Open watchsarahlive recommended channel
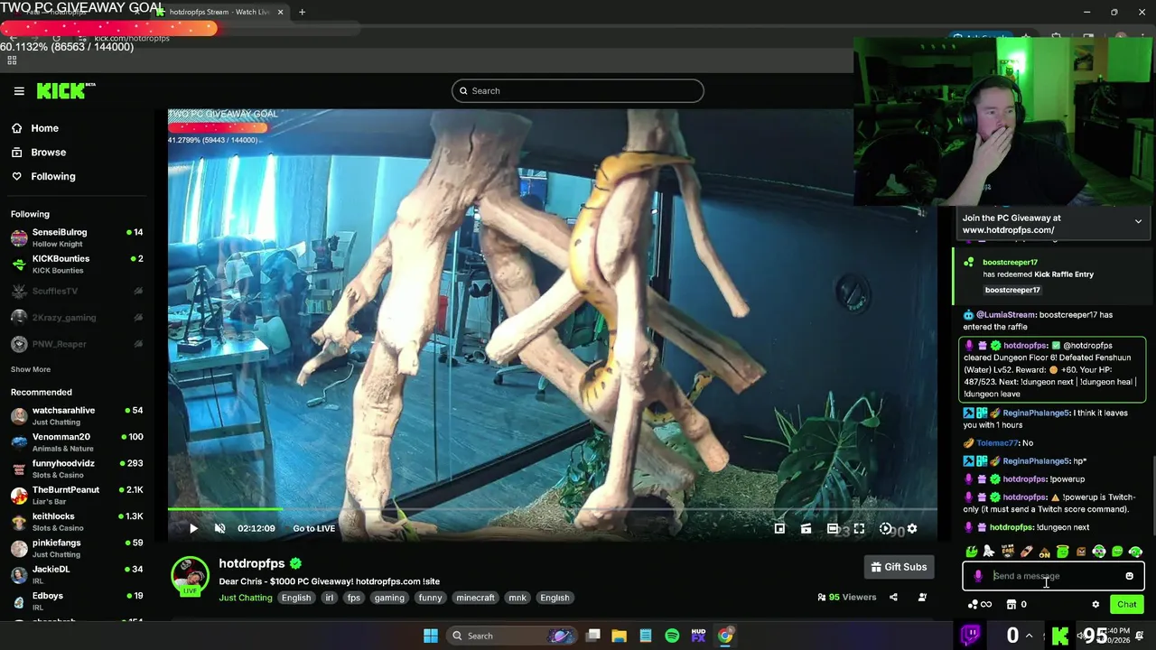The image size is (1156, 650). pos(77,415)
